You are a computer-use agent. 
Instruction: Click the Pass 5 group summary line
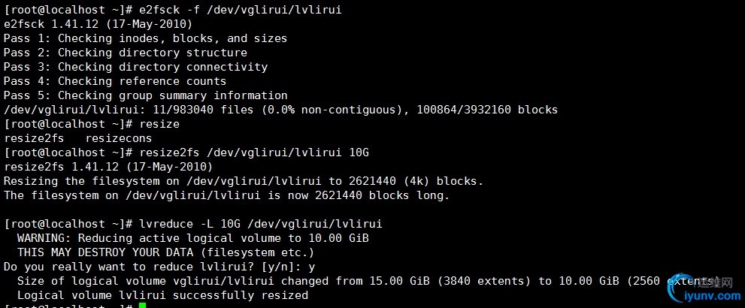coord(145,95)
